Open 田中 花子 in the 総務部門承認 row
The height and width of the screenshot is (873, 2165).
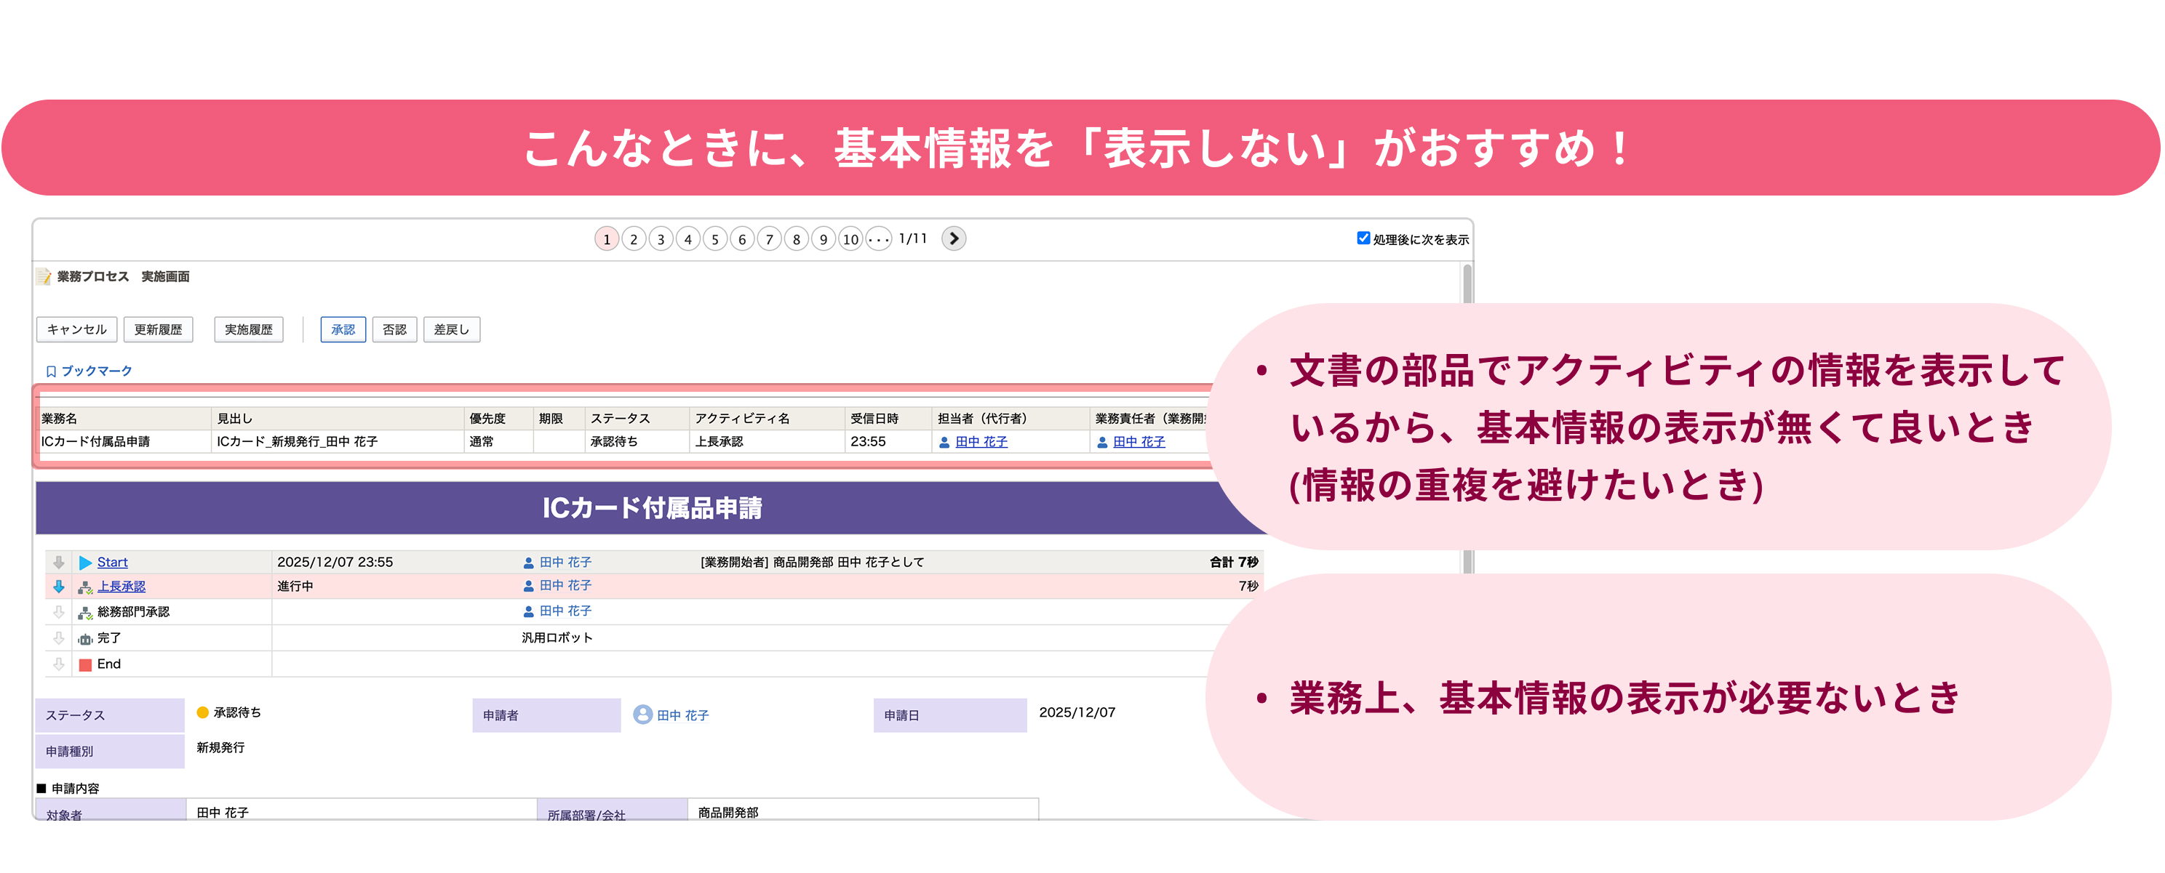[565, 611]
